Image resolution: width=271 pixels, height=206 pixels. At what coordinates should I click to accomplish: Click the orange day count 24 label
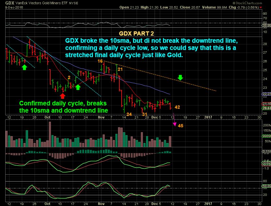coord(129,114)
